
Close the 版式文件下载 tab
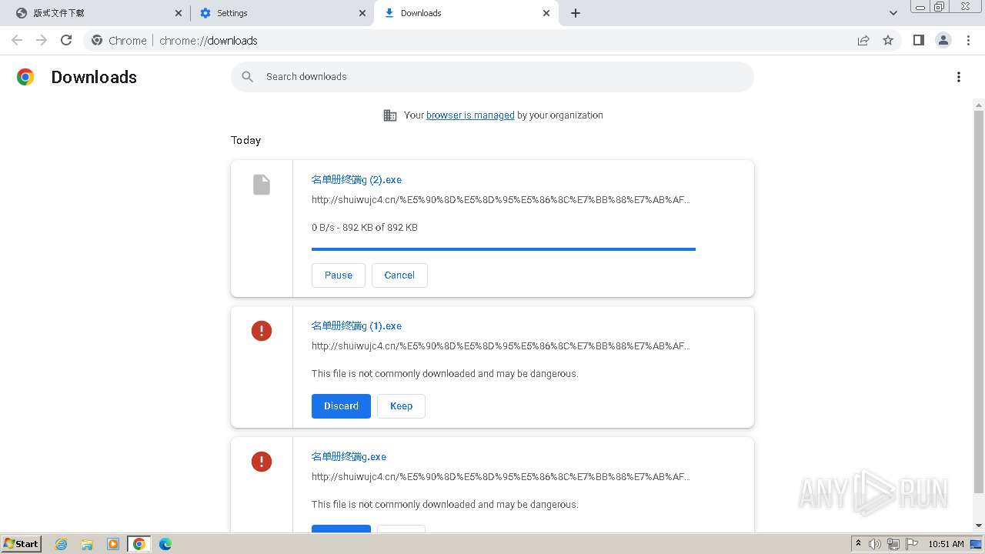(x=179, y=13)
